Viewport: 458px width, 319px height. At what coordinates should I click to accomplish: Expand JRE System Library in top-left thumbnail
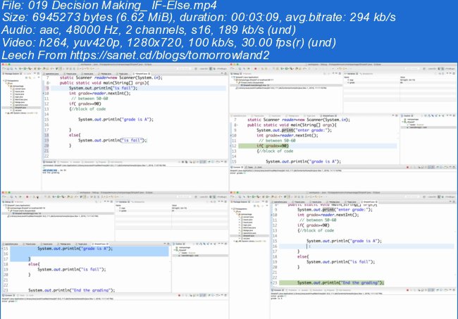pyautogui.click(x=6, y=113)
